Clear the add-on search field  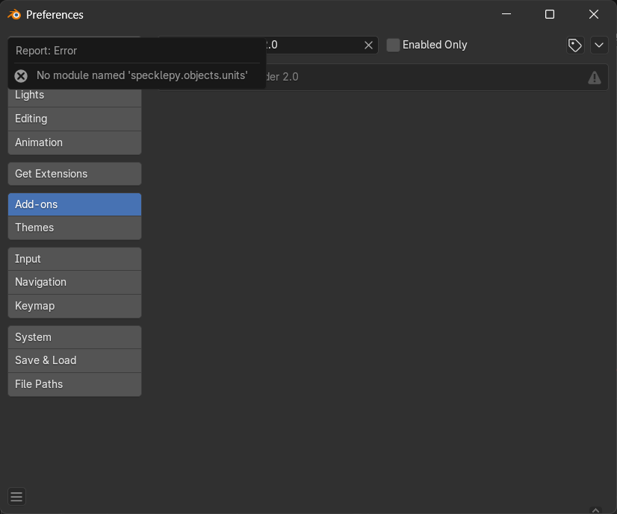click(368, 46)
